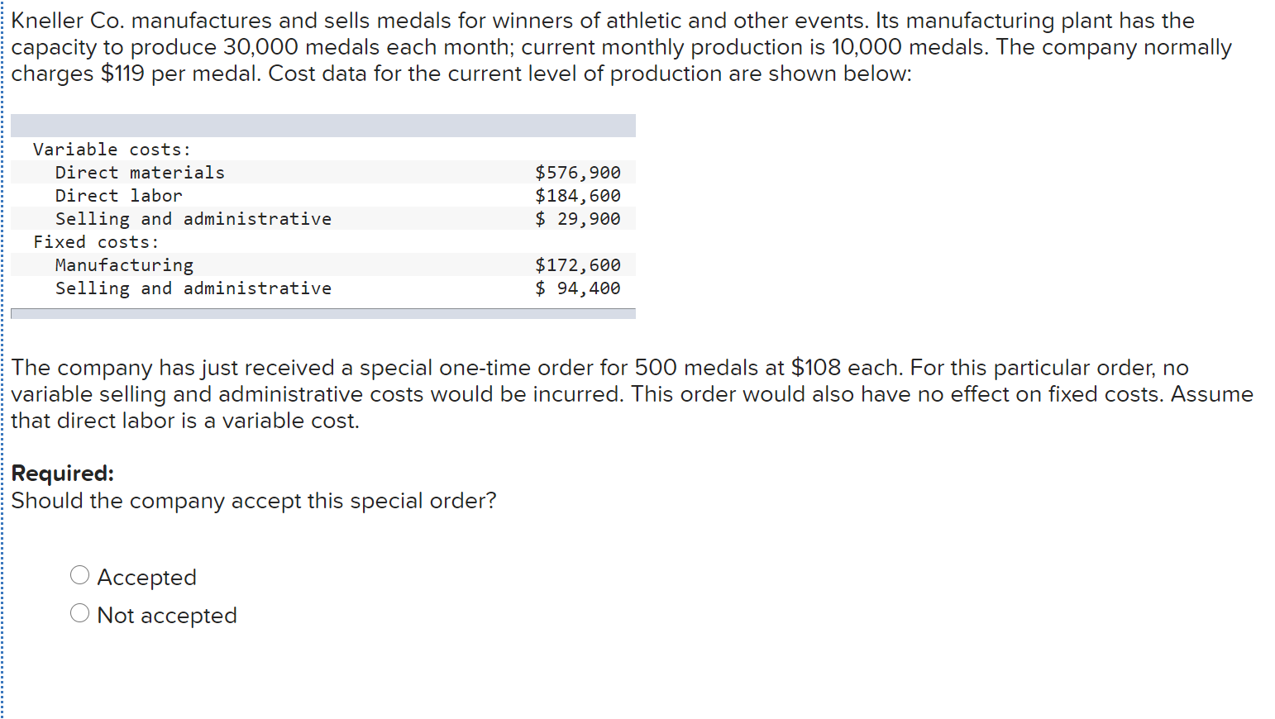Click the "Direct materials" row label
The image size is (1275, 719).
[x=140, y=173]
